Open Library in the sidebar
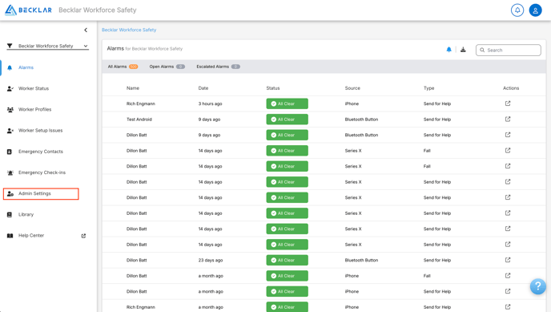This screenshot has height=312, width=551. [26, 215]
